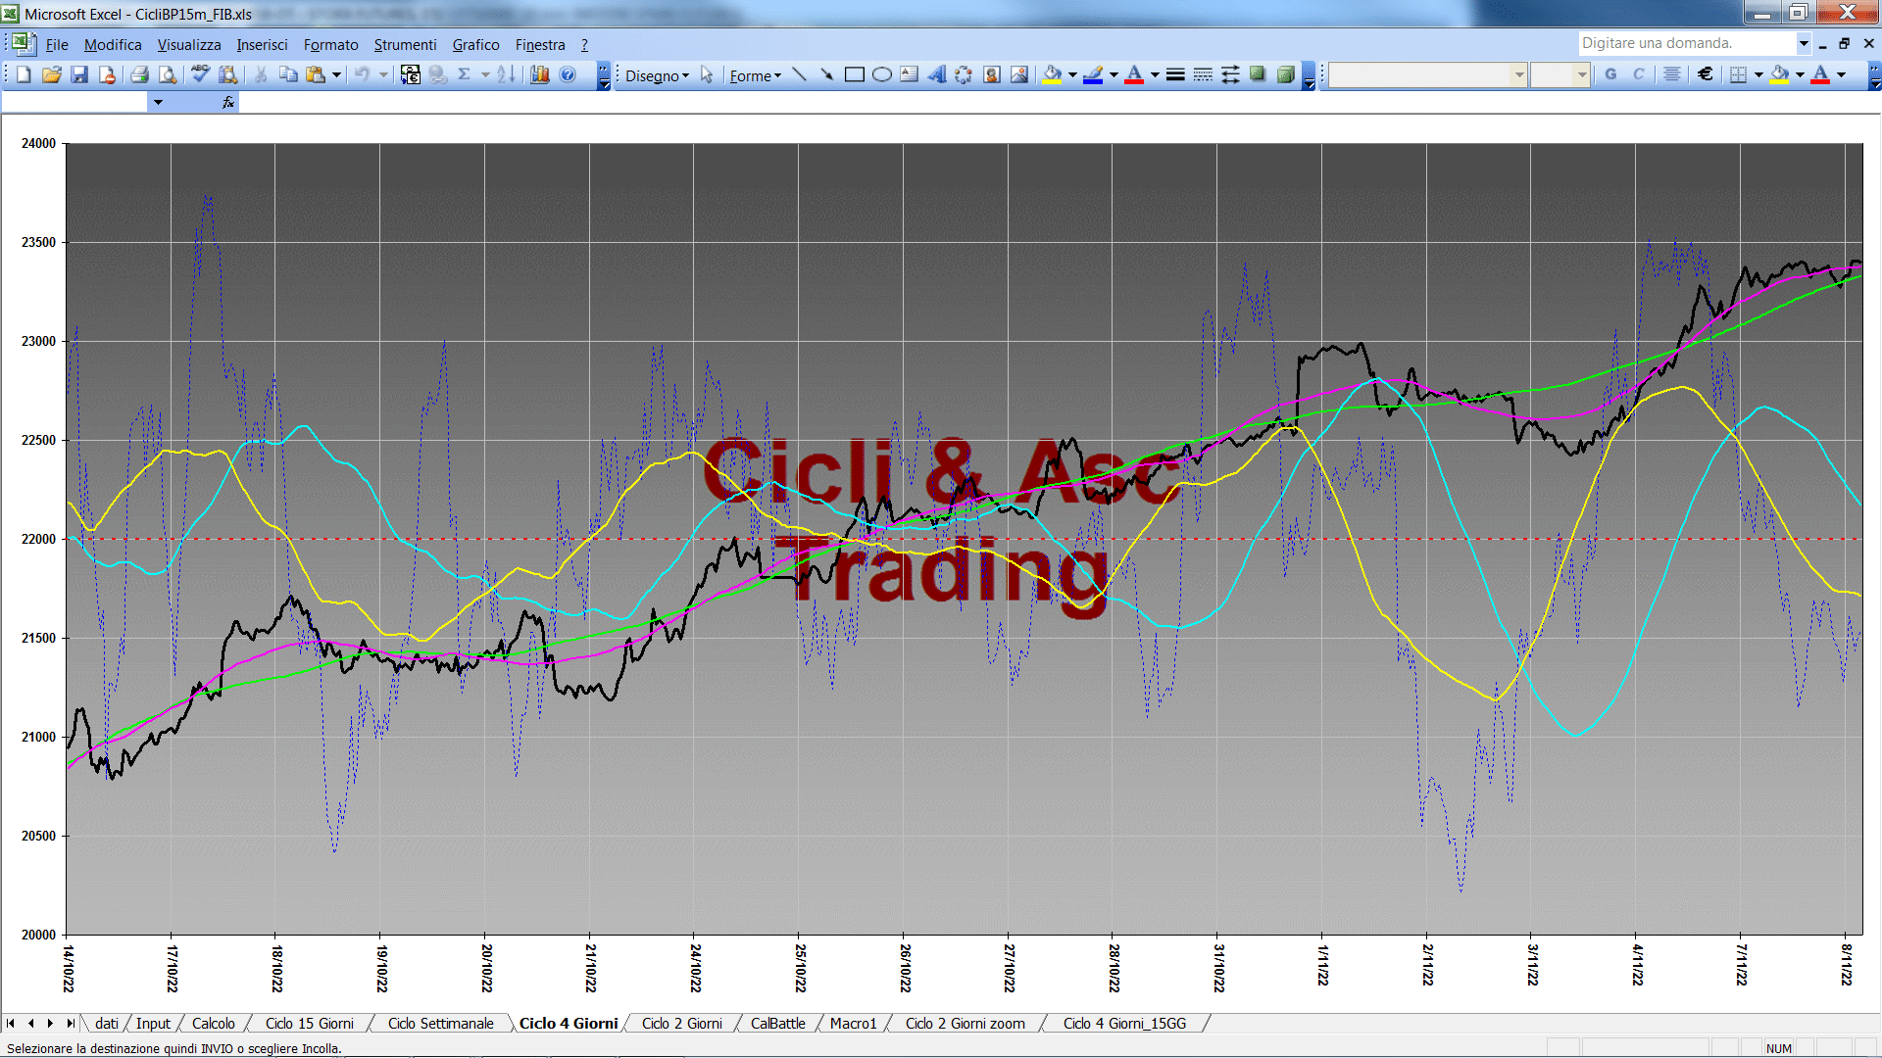Choose the Arrow drawing tool

[827, 74]
